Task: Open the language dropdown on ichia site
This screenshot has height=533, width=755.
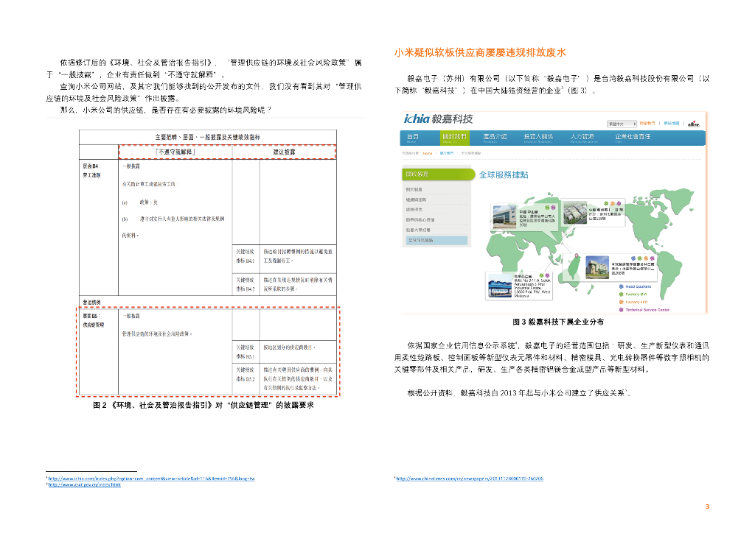Action: click(622, 124)
